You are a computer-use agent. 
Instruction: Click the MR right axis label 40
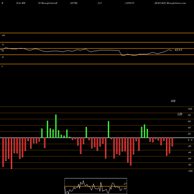point(189,128)
